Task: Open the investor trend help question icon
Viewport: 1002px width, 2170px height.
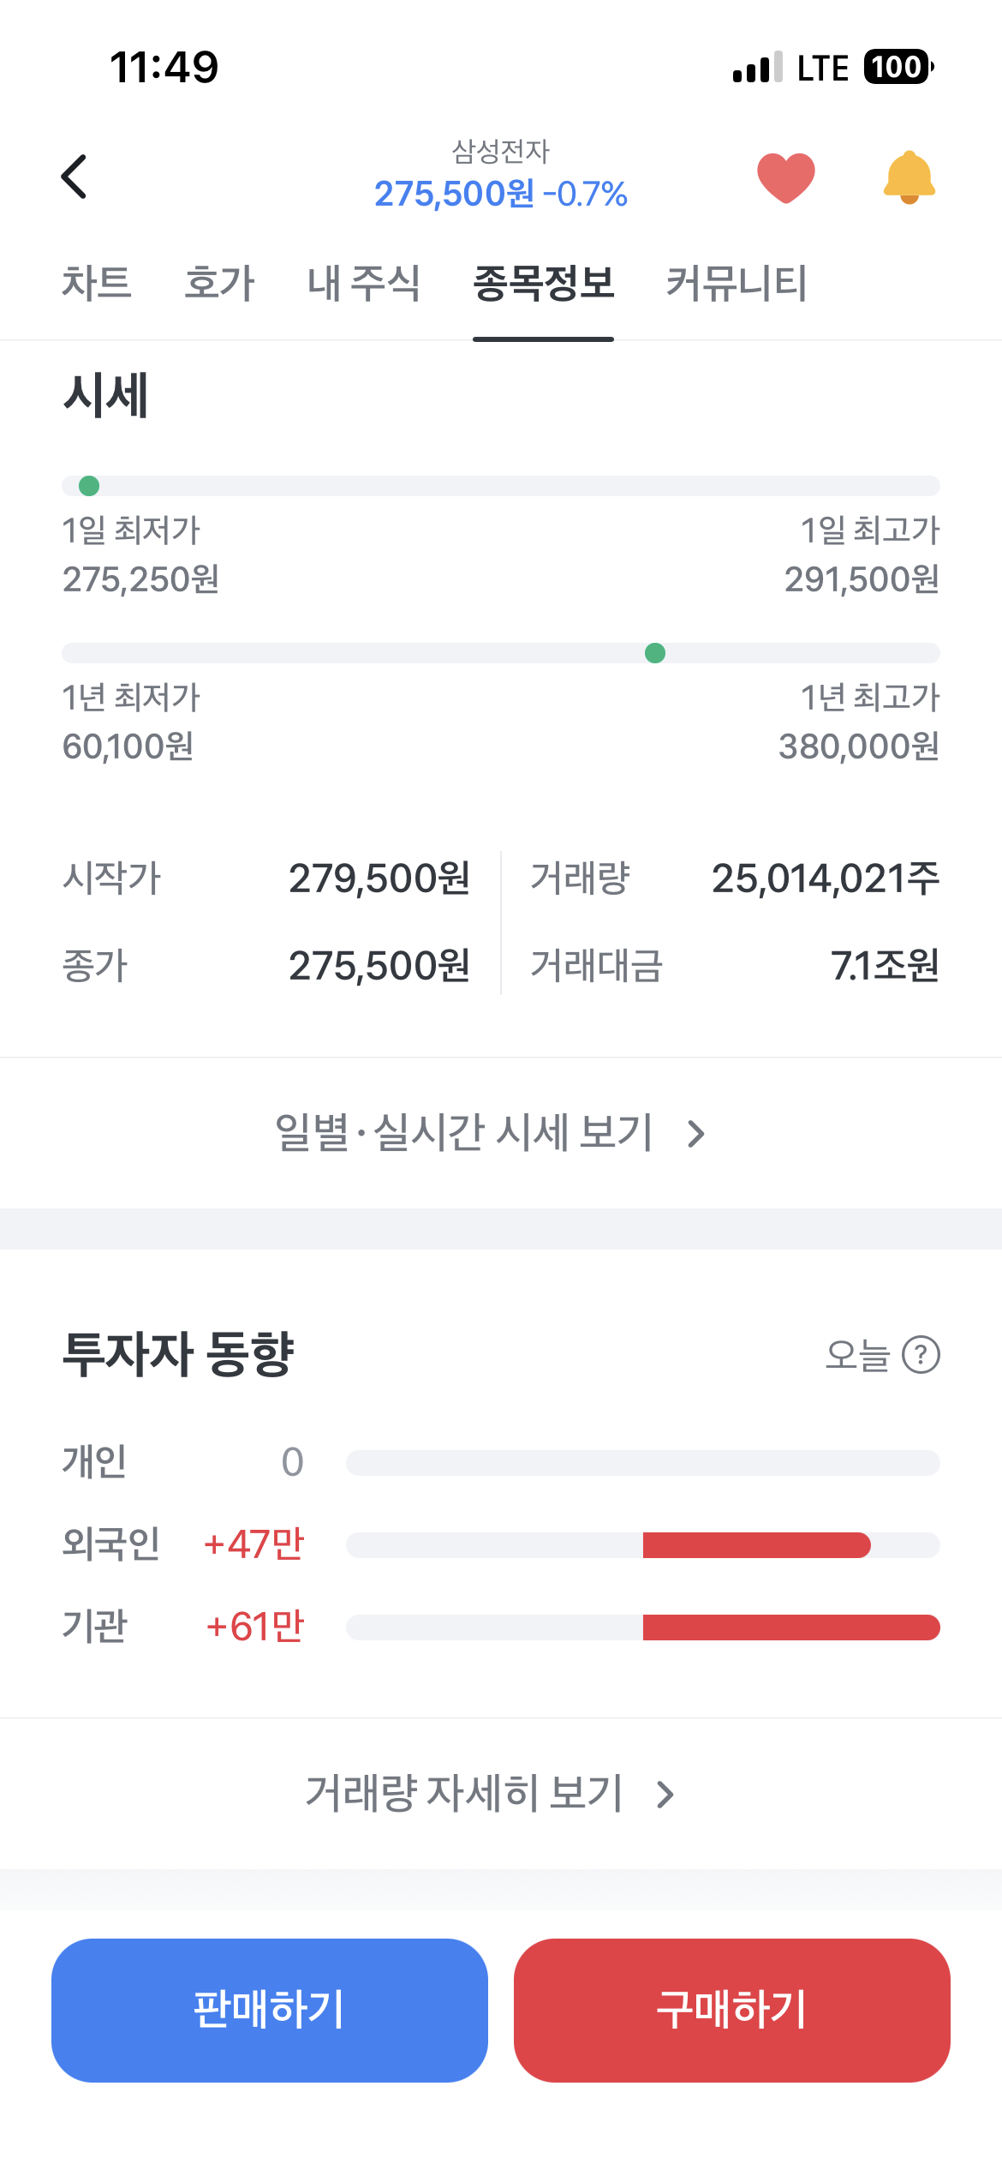Action: tap(921, 1355)
